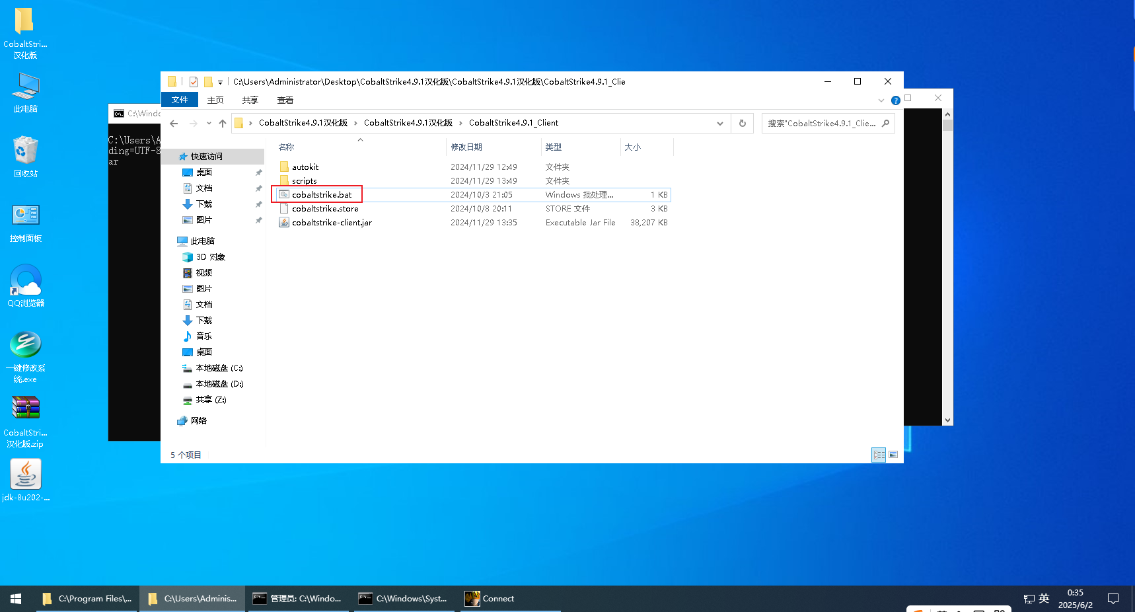This screenshot has height=612, width=1135.
Task: Open the 查看 ribbon tab
Action: click(285, 100)
